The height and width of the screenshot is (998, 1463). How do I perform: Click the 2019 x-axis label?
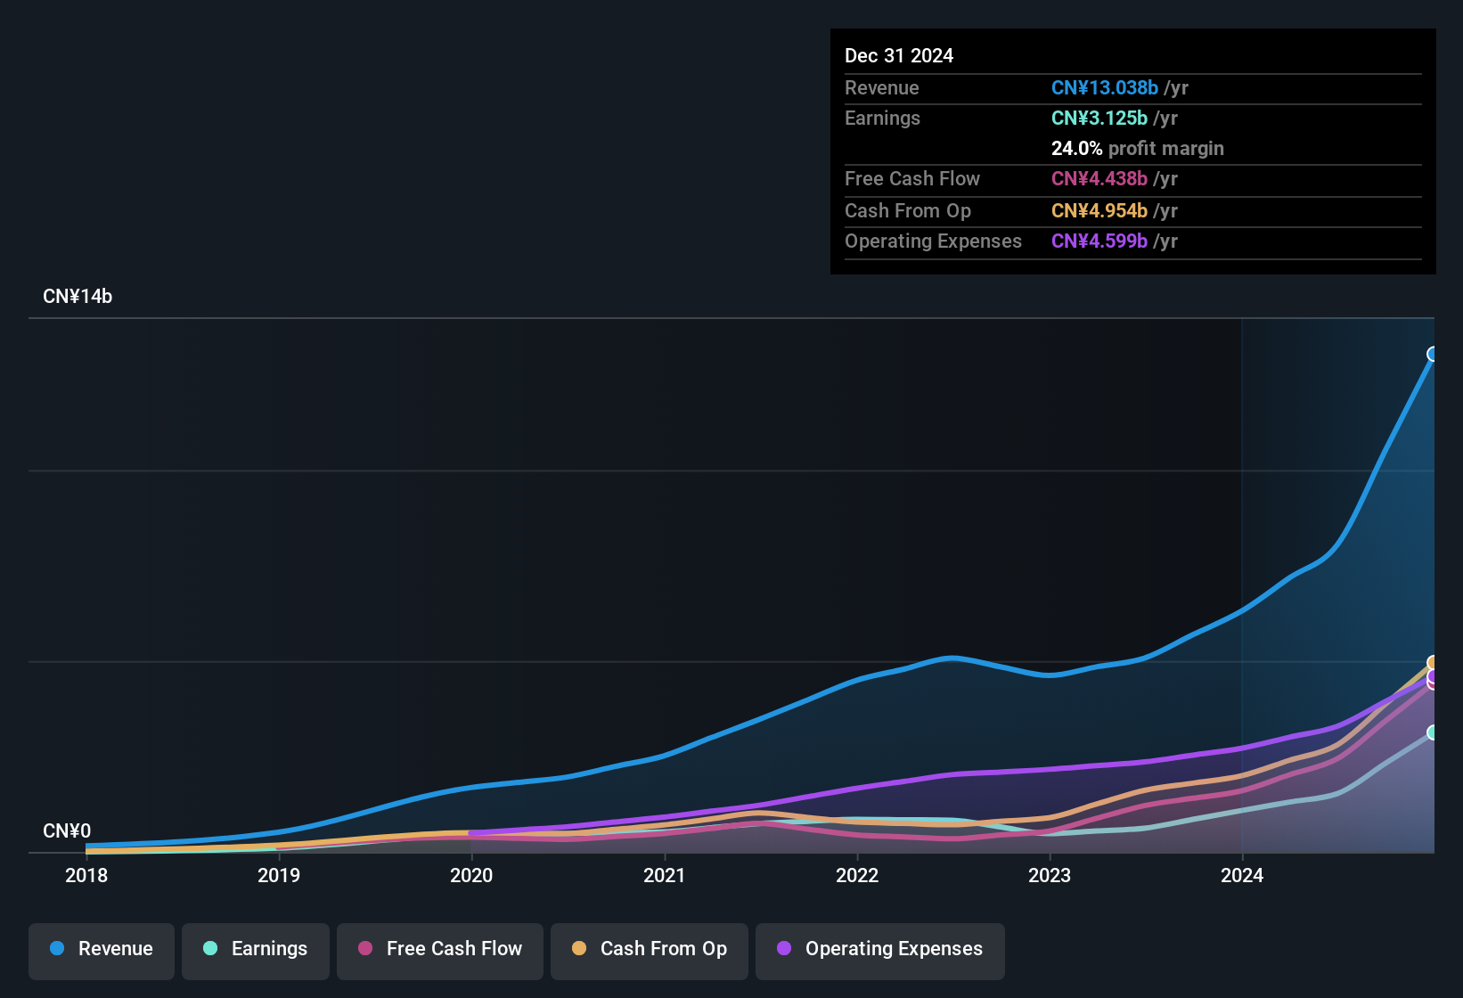click(279, 875)
